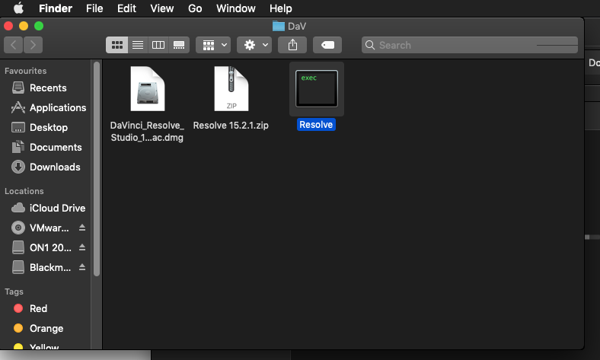600x360 pixels.
Task: Go forward with the forward arrow
Action: [33, 45]
